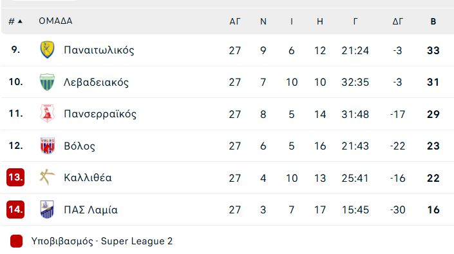Click the Παναιτωλικός team crest icon
This screenshot has width=454, height=254.
coord(47,50)
